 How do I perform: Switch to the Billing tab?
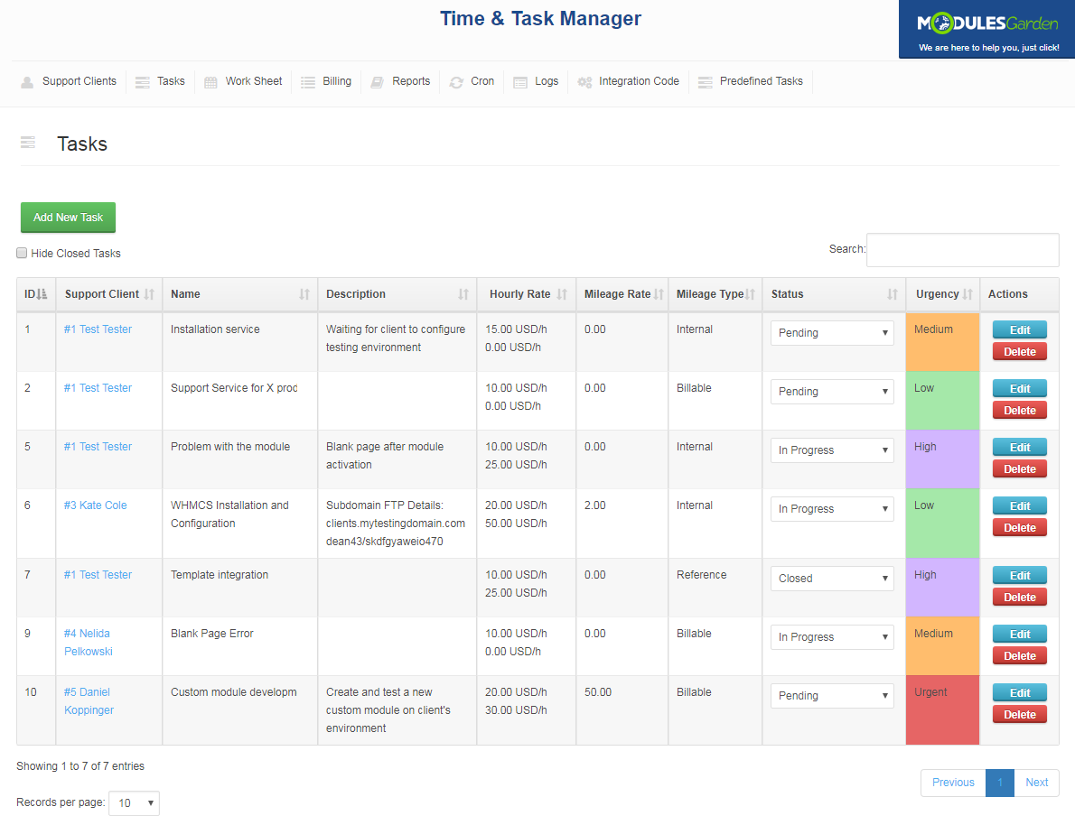tap(335, 81)
